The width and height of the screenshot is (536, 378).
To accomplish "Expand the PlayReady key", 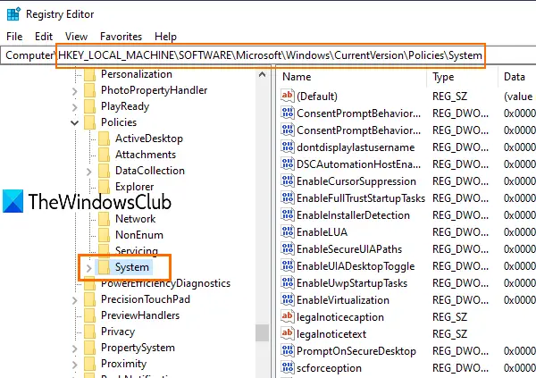I will pyautogui.click(x=74, y=107).
